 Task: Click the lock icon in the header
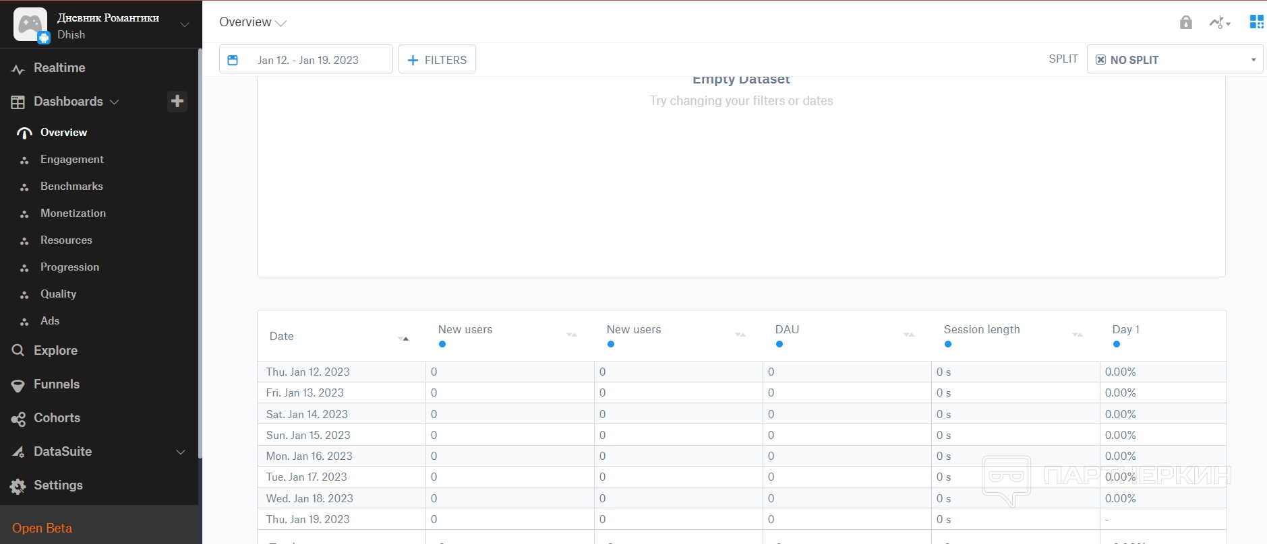tap(1185, 23)
